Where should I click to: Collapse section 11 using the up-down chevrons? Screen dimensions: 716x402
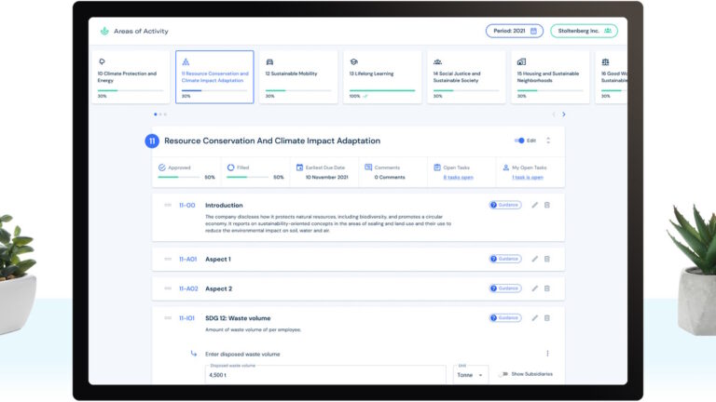[548, 141]
